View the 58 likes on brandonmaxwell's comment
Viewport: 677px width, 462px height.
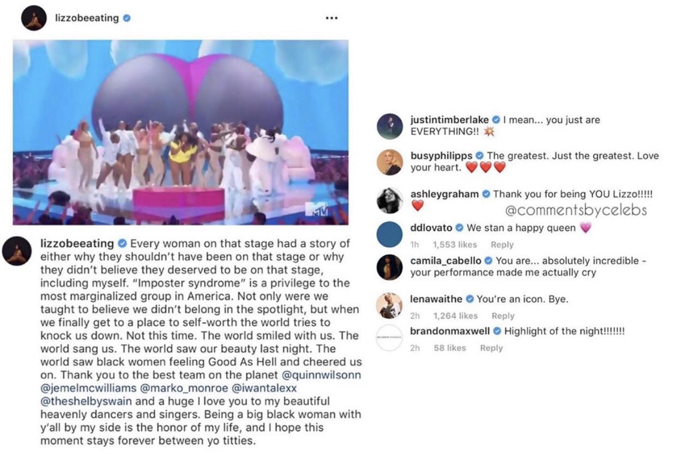[x=450, y=348]
